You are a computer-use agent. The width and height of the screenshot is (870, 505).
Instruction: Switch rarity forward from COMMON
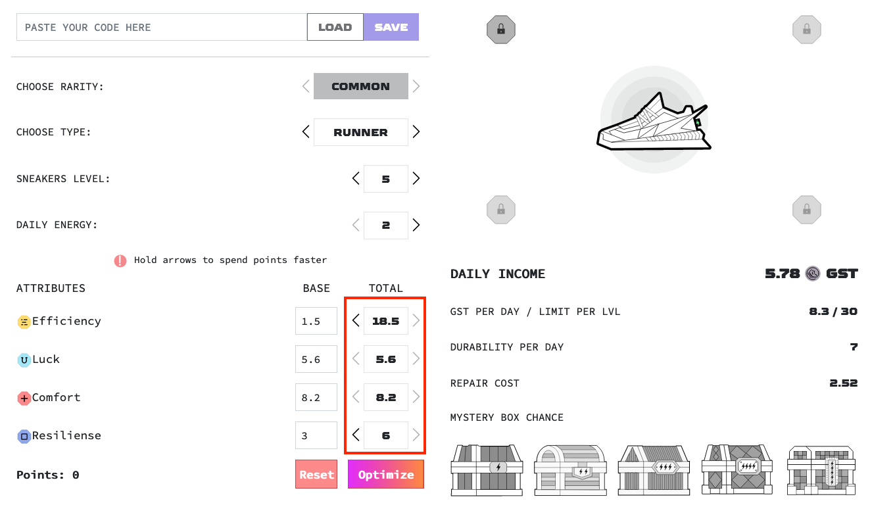(x=416, y=85)
